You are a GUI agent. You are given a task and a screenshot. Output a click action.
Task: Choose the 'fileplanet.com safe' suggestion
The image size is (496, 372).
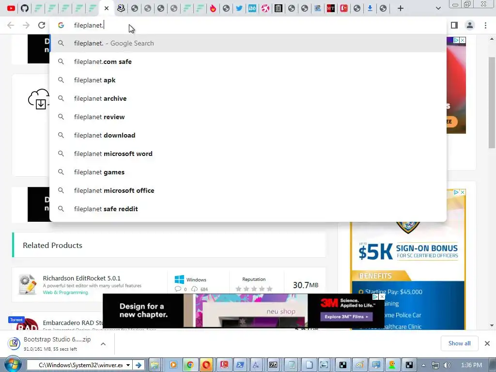click(x=248, y=62)
